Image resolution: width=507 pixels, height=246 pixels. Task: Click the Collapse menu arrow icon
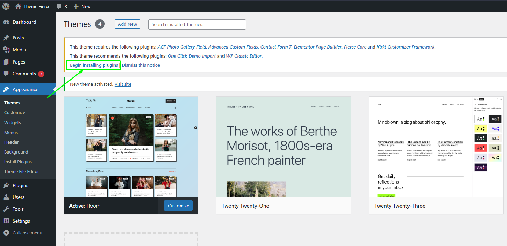point(6,233)
